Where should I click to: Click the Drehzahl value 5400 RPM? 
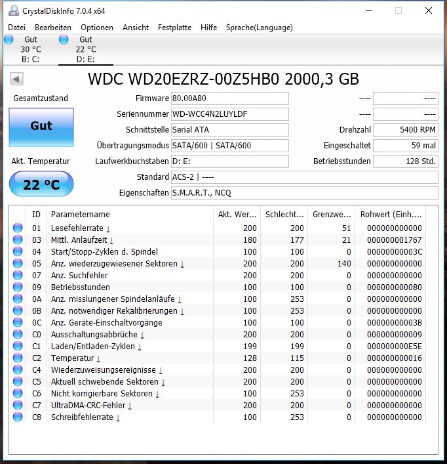click(x=406, y=129)
